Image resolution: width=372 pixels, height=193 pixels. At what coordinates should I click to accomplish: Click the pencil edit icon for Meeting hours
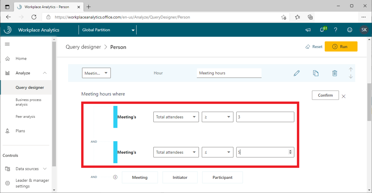point(297,73)
